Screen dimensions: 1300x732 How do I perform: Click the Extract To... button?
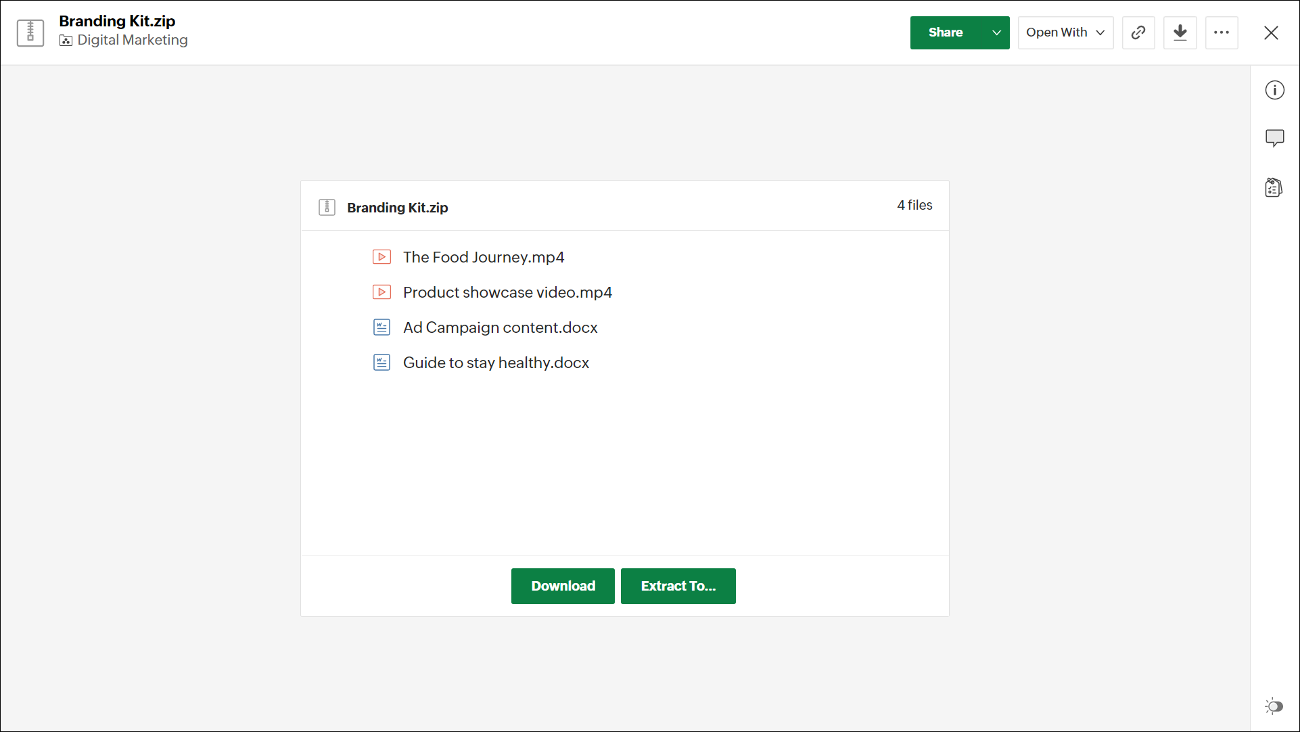pyautogui.click(x=678, y=586)
